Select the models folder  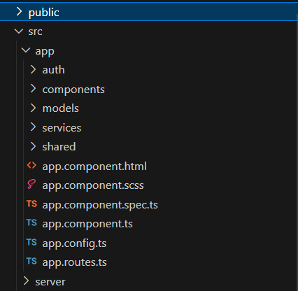[149, 108]
